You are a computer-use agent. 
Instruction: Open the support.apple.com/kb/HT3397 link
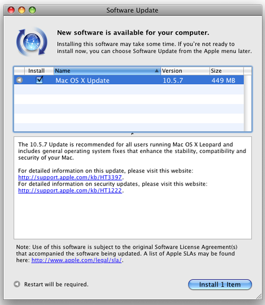70,177
